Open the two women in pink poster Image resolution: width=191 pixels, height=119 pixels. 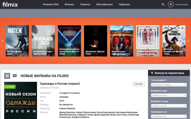(148, 41)
